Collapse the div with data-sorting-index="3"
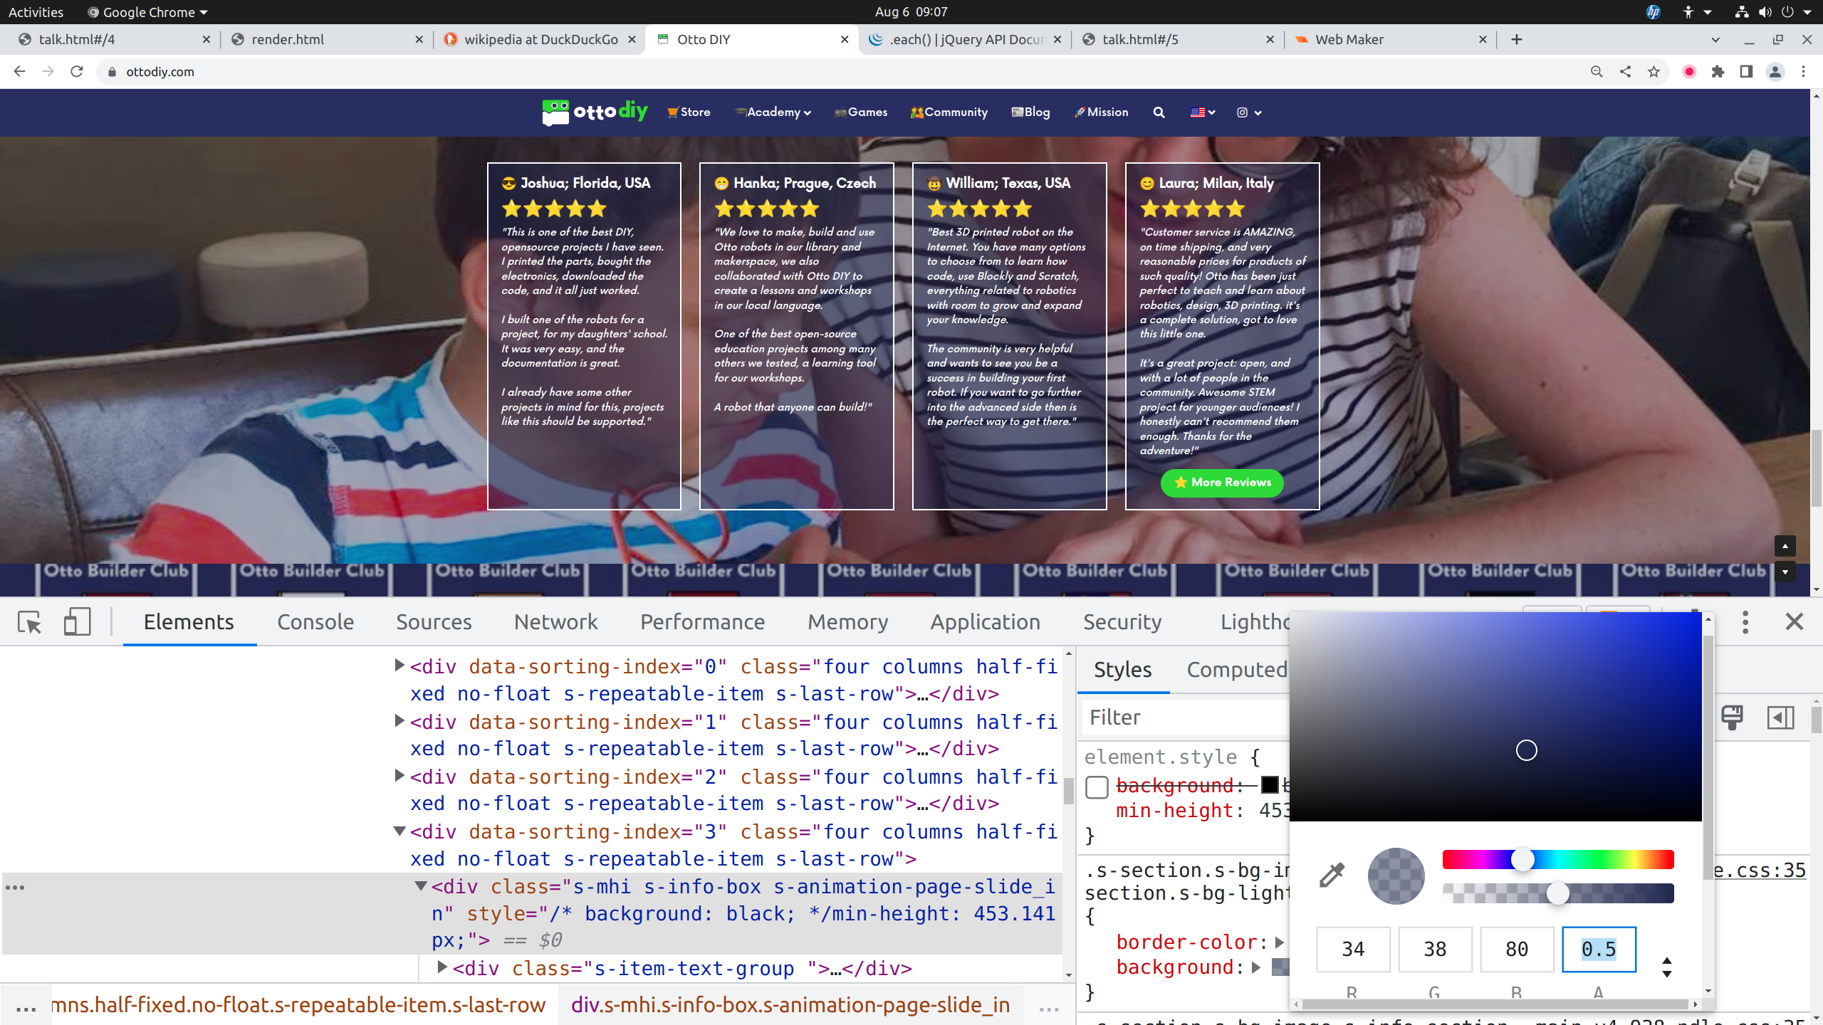Screen dimensions: 1823x1025 point(399,831)
